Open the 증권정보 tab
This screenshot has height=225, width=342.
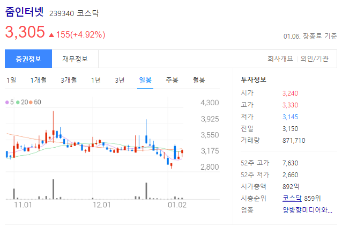tap(28, 59)
